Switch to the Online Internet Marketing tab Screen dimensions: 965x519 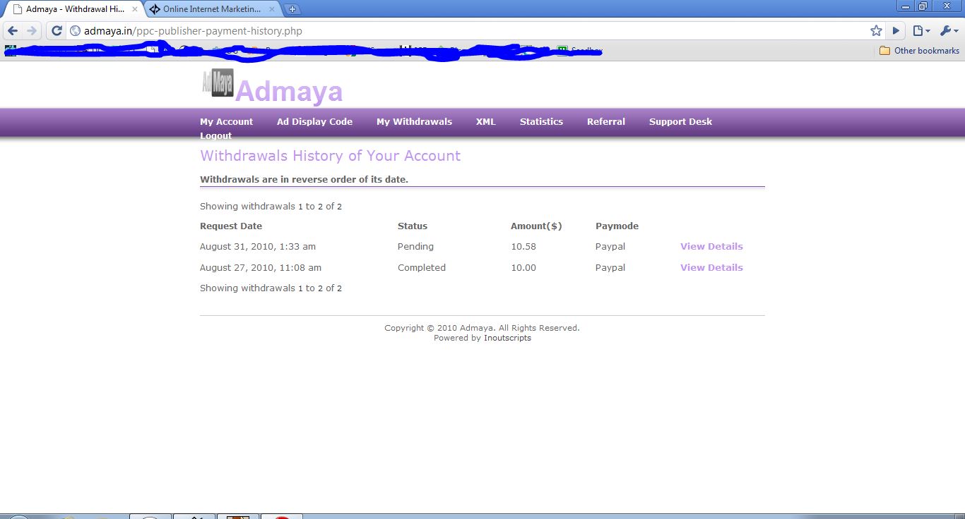[212, 9]
